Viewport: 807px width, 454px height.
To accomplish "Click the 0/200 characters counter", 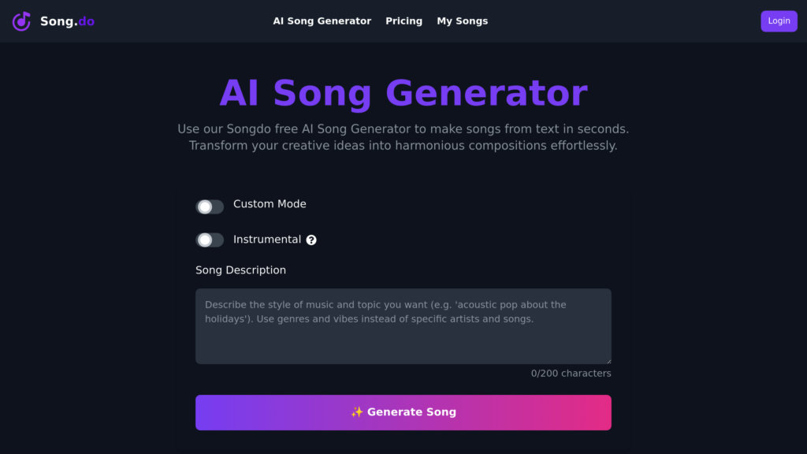I will (x=571, y=374).
